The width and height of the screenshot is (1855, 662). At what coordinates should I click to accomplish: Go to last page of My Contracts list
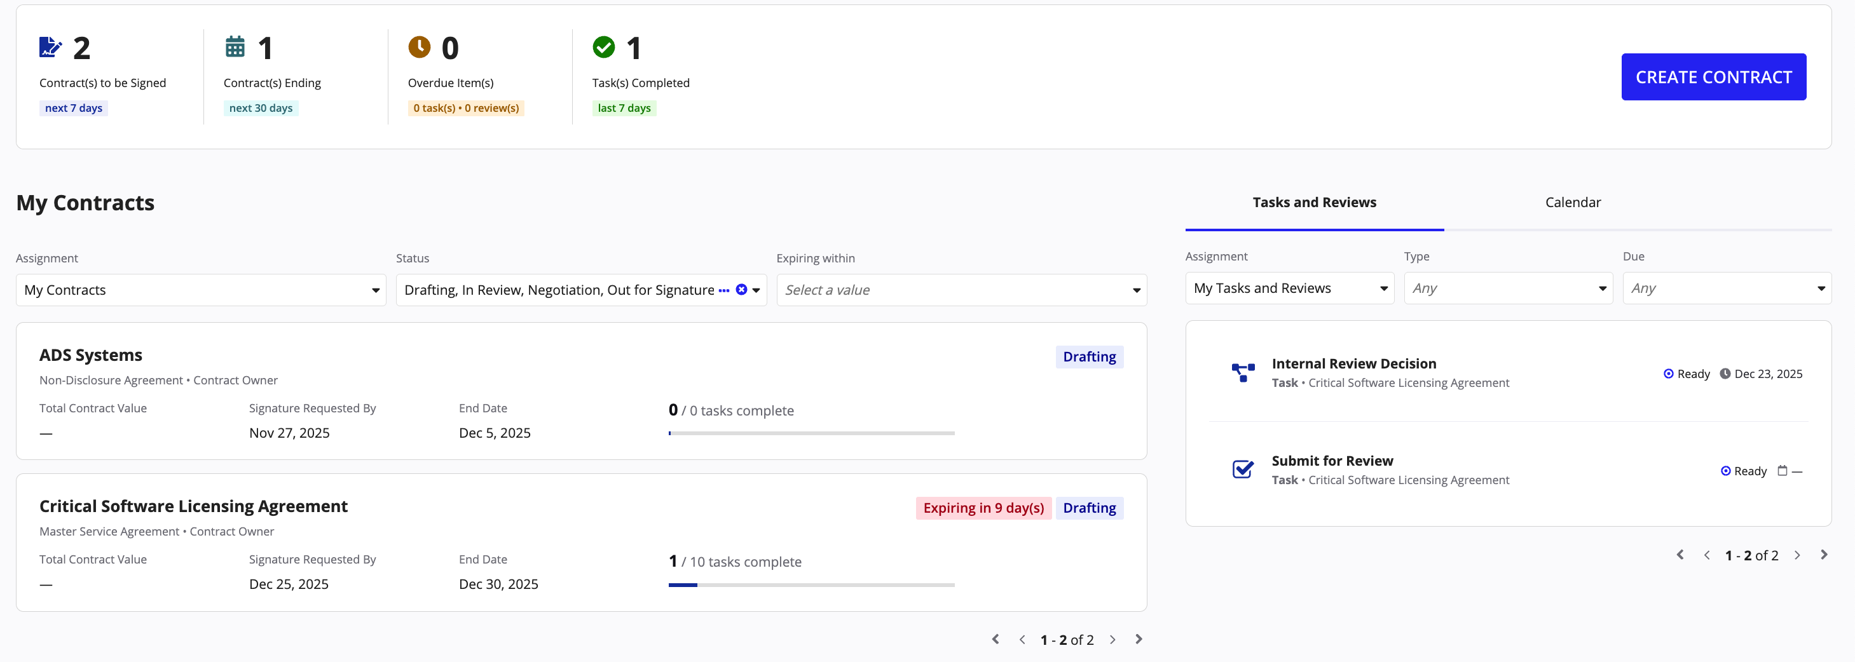click(1139, 639)
